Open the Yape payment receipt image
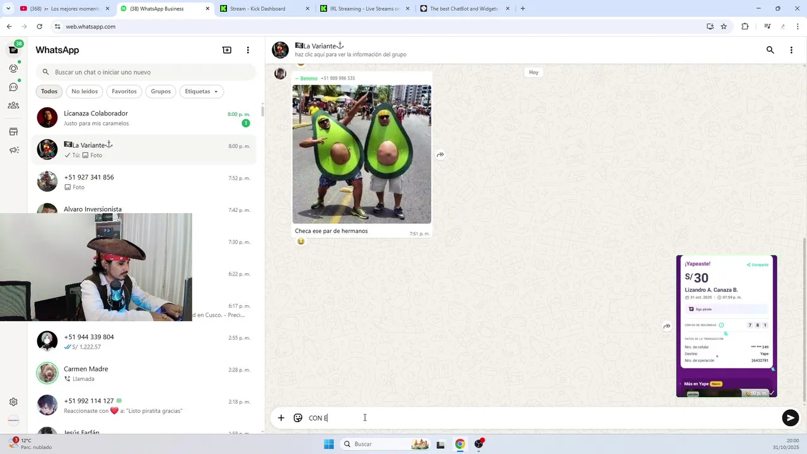 [x=726, y=326]
